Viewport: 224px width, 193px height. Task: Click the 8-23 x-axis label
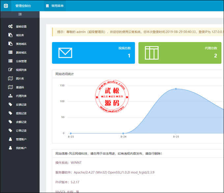click(71, 137)
